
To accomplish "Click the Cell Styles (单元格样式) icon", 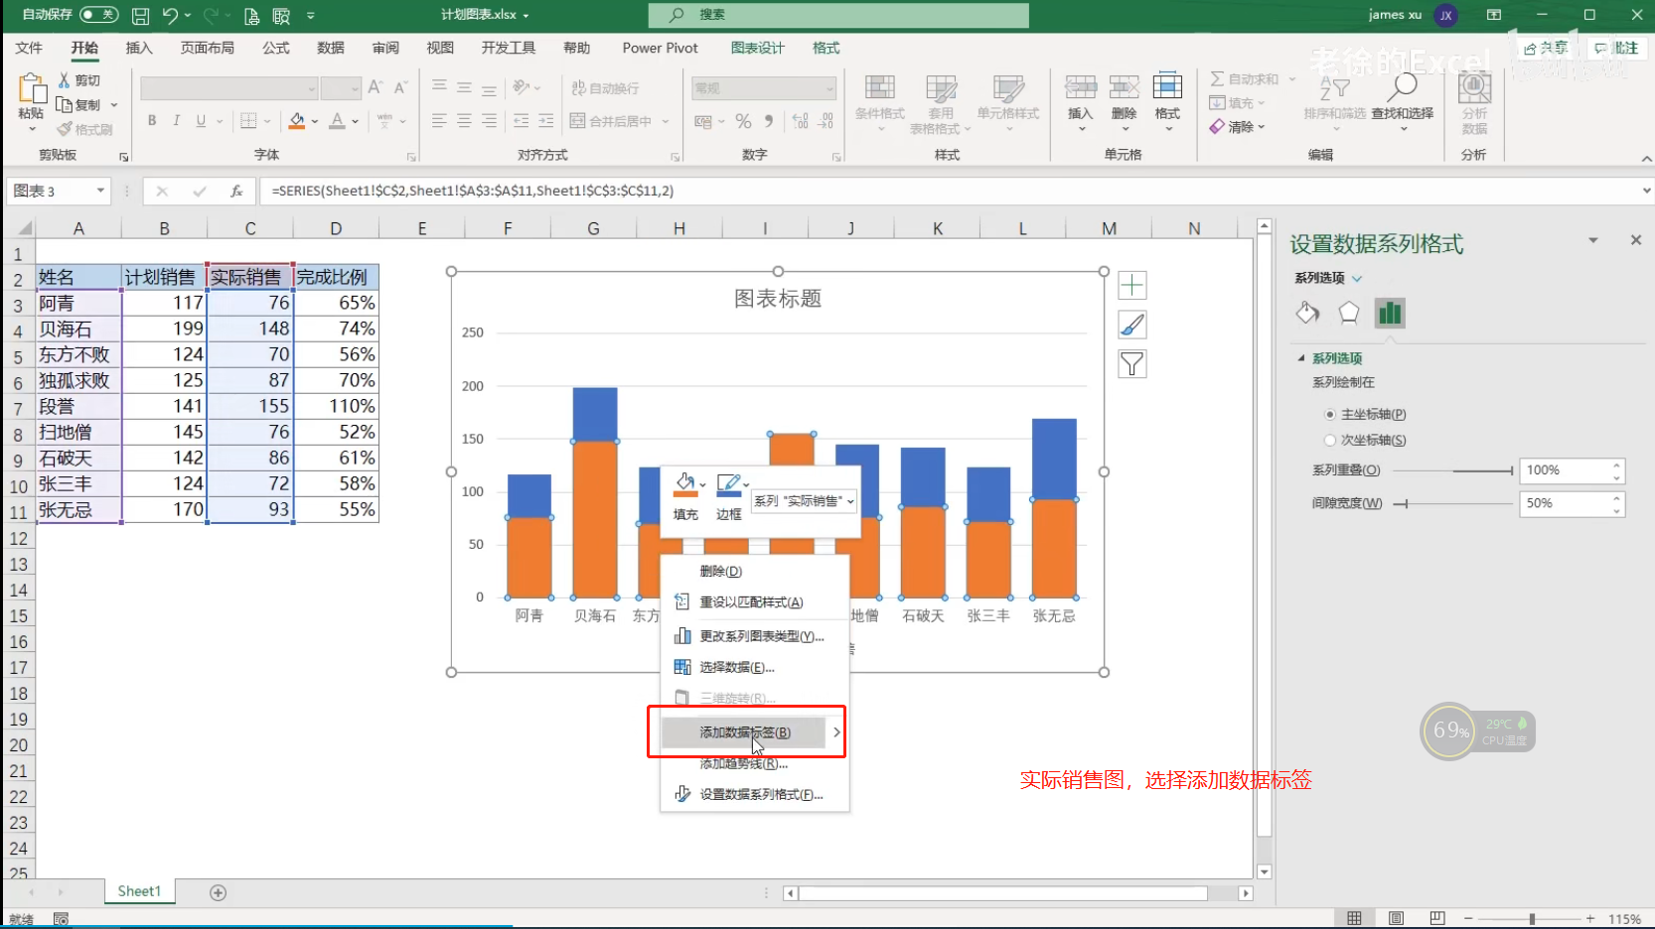I will pos(1008,87).
